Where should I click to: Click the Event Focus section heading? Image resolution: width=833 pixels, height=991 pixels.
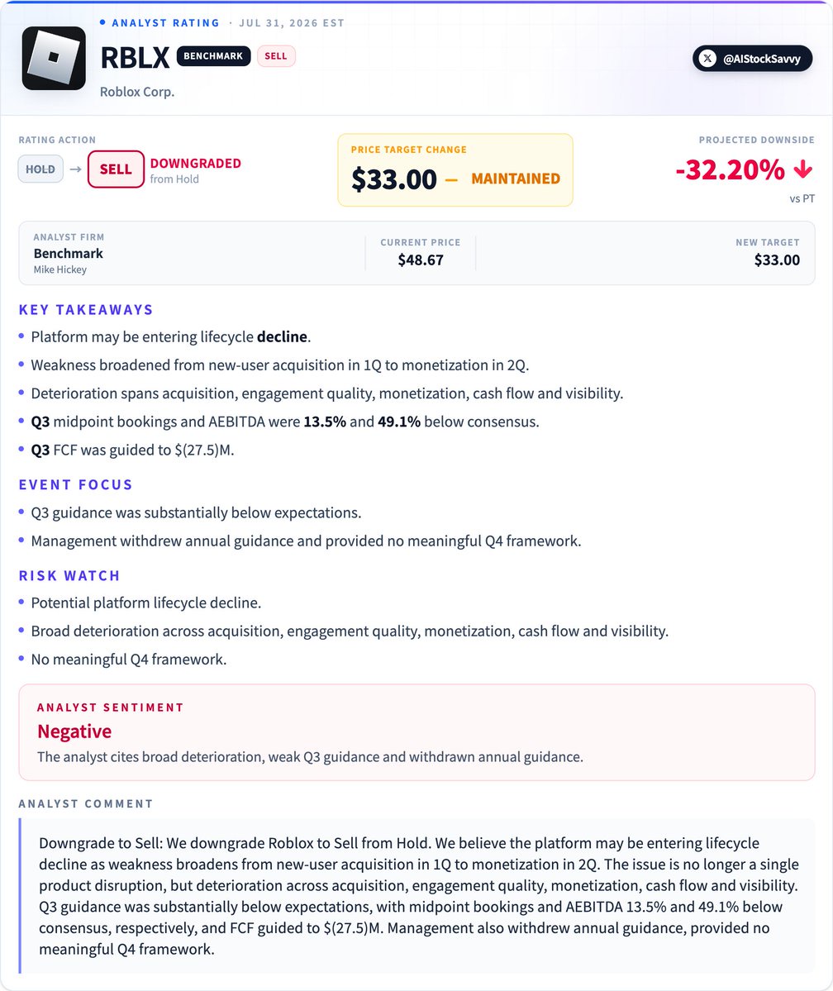click(75, 485)
